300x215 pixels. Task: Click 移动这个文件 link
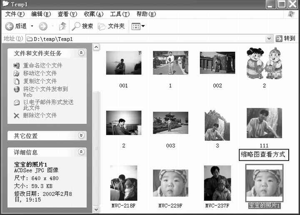pyautogui.click(x=40, y=73)
